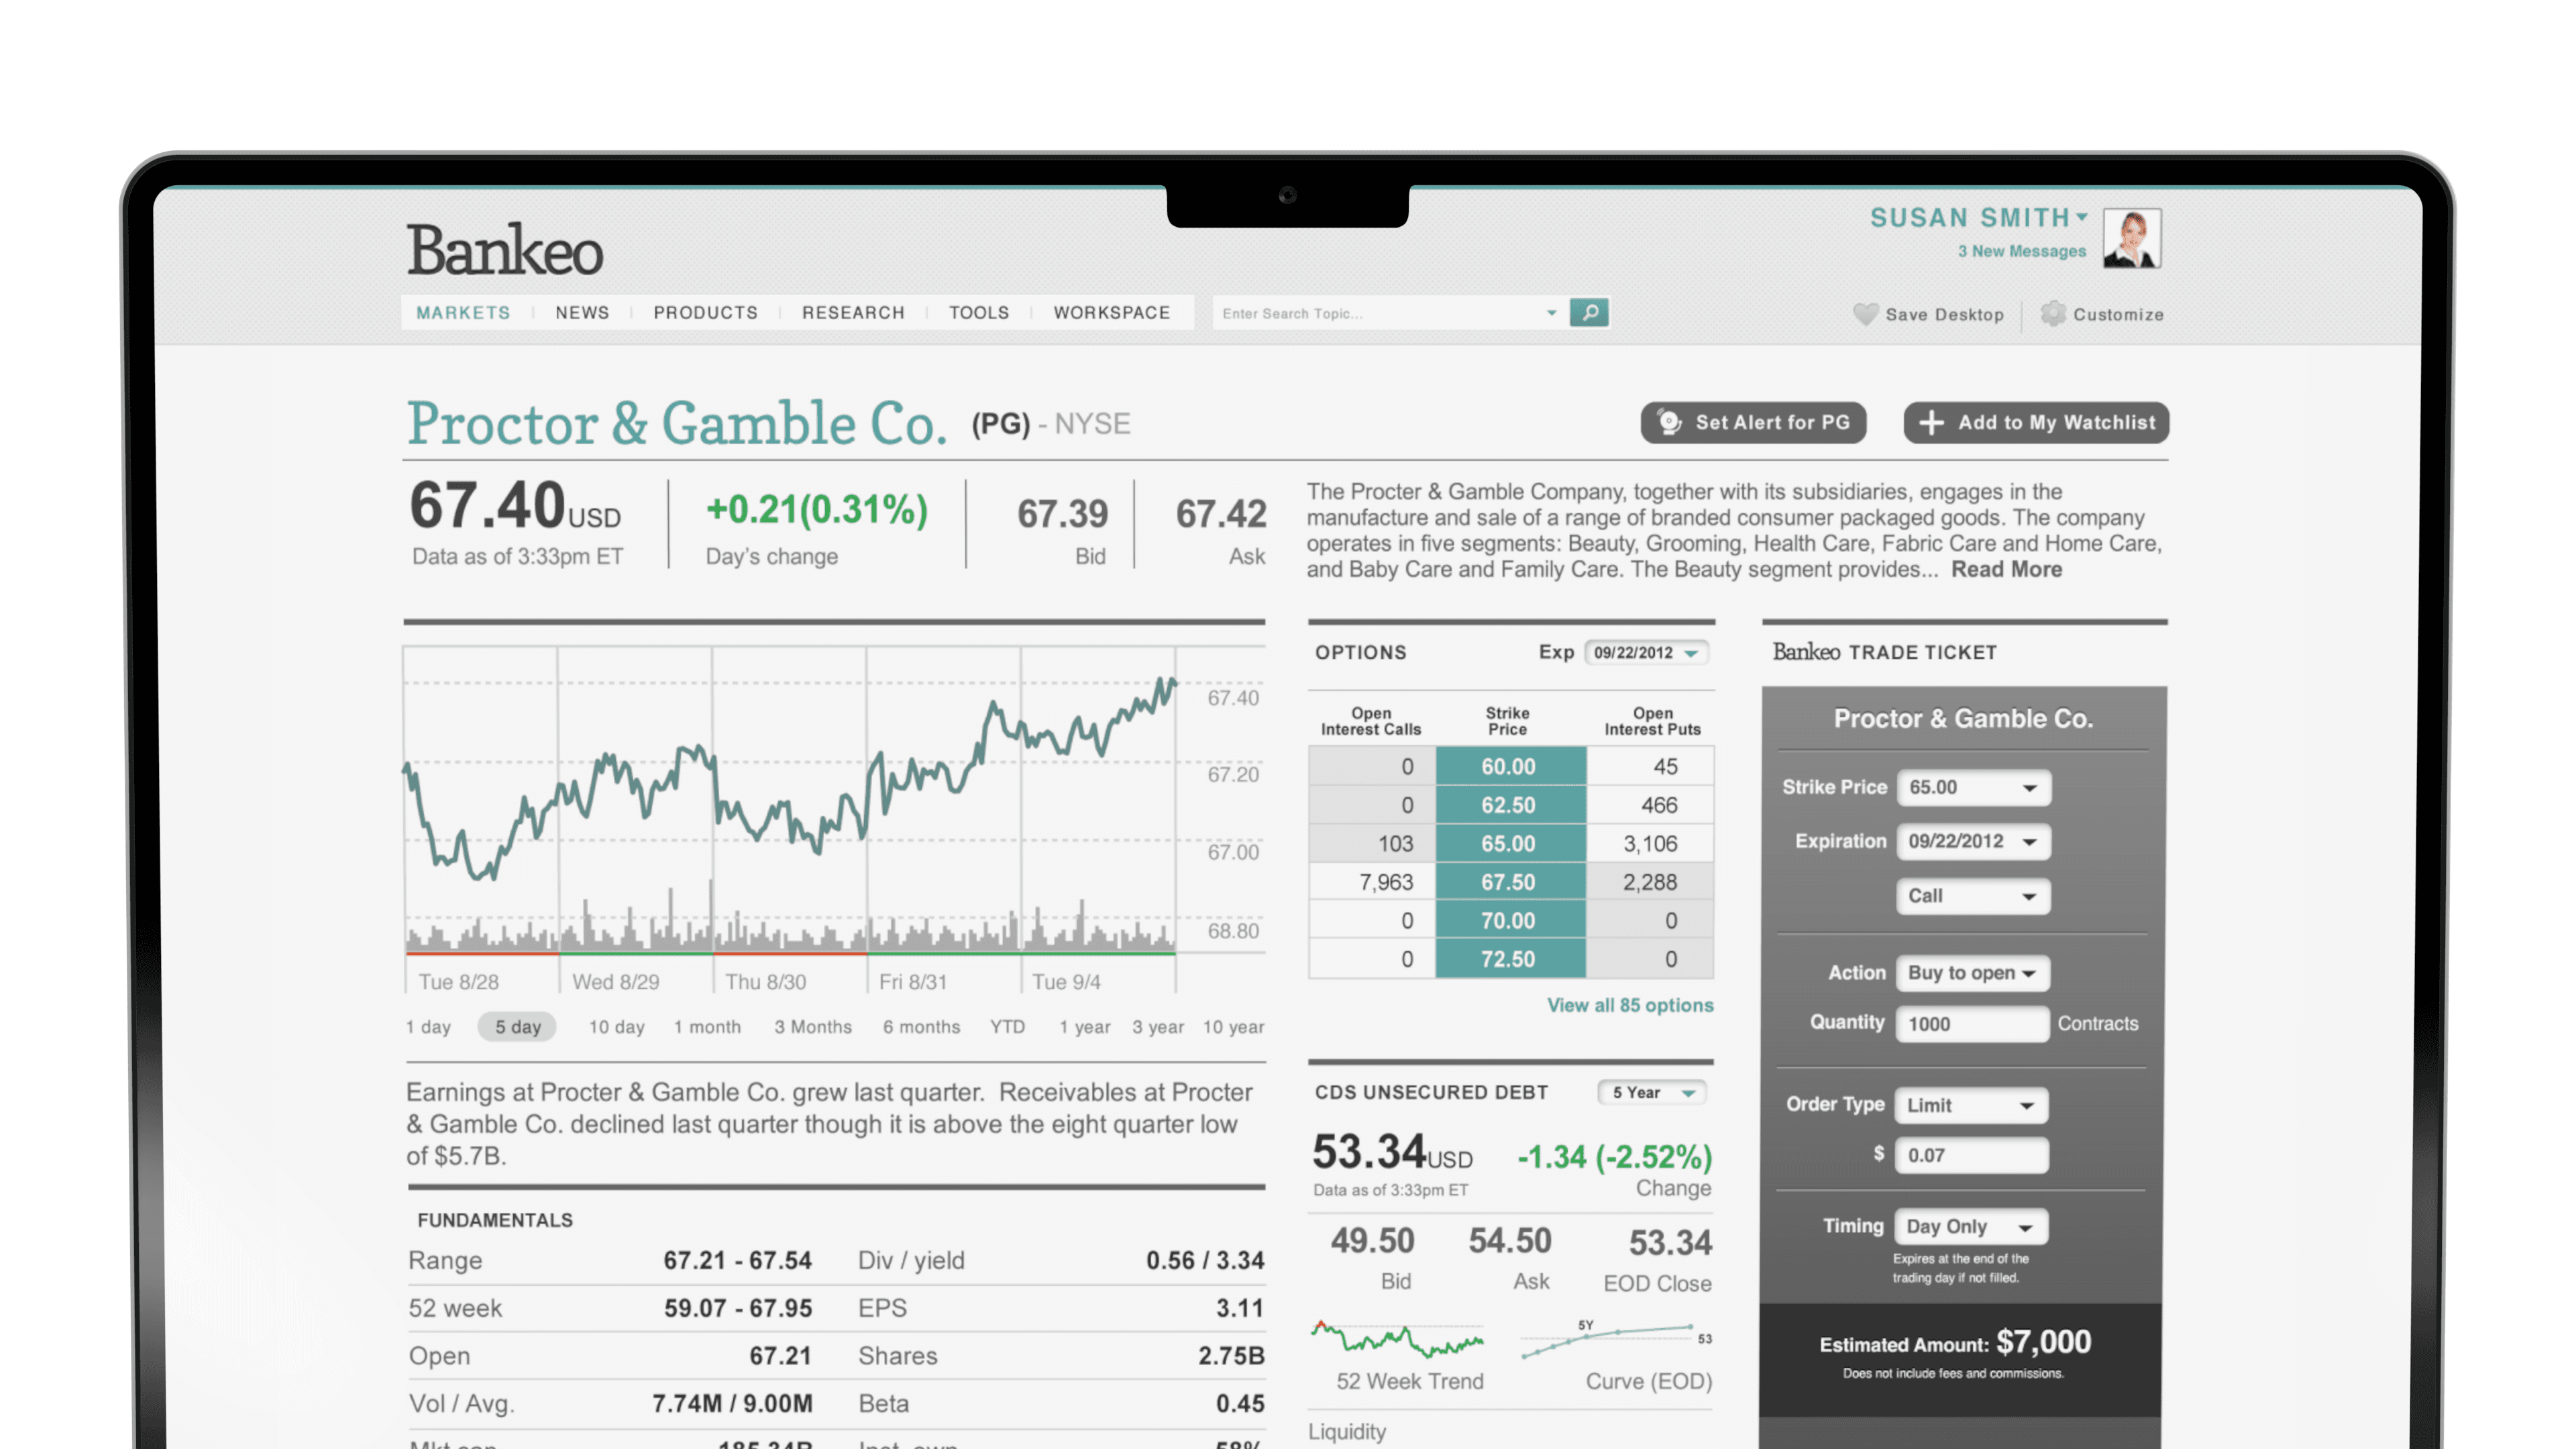Click the 72.50 strike price cell
The width and height of the screenshot is (2576, 1449).
(x=1510, y=959)
